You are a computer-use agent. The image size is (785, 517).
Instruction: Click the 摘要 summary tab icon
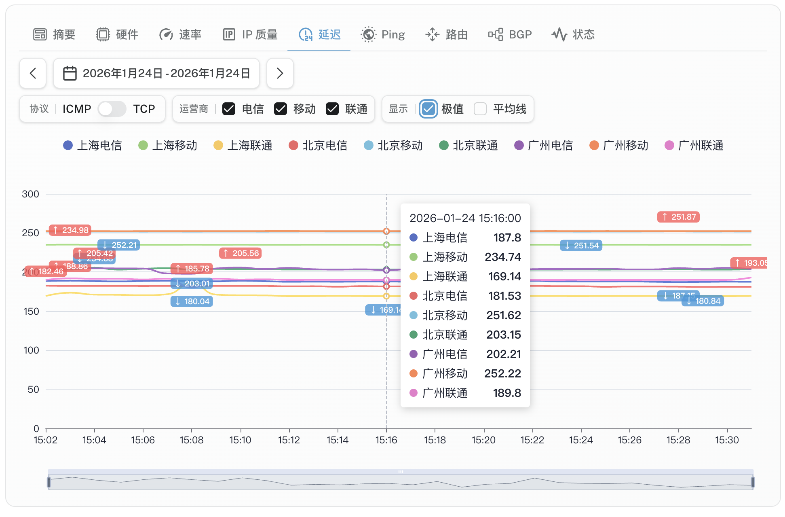(40, 35)
